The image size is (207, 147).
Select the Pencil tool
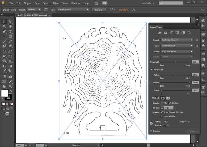[10, 41]
